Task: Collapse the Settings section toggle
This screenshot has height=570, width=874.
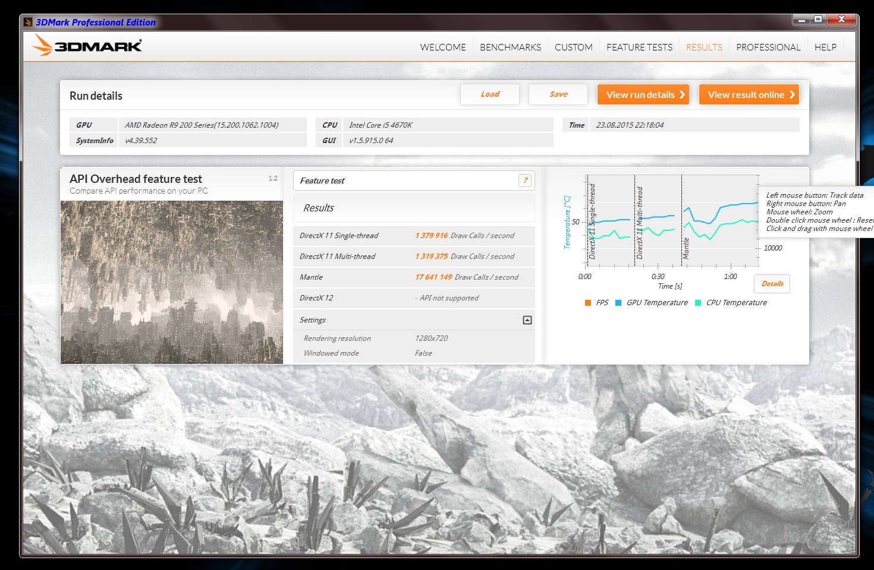Action: (527, 320)
